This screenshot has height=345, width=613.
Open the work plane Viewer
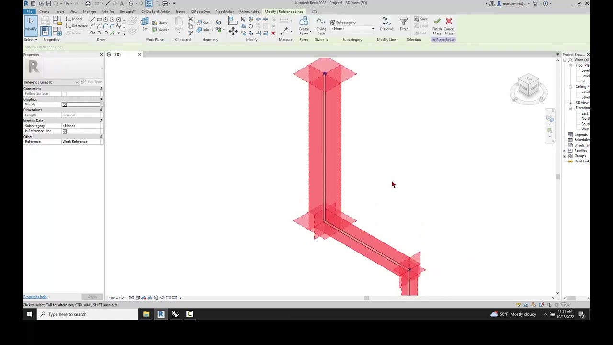(160, 30)
